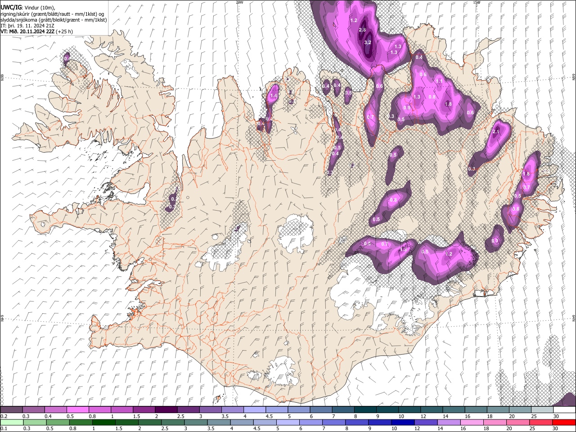Viewport: 576px width, 432px height.
Task: Click the 64N latitude label on right edge
Action: (x=574, y=318)
